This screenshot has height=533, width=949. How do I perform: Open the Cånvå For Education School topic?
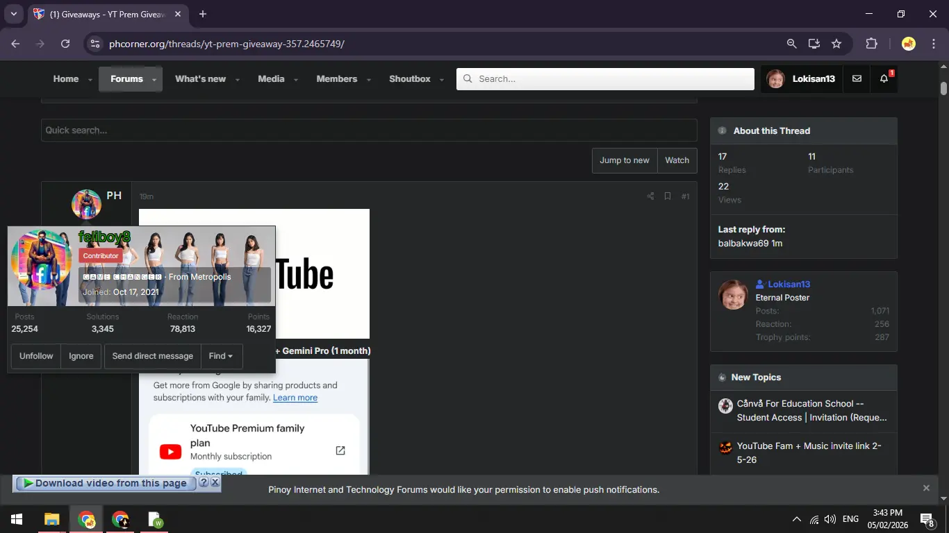812,410
